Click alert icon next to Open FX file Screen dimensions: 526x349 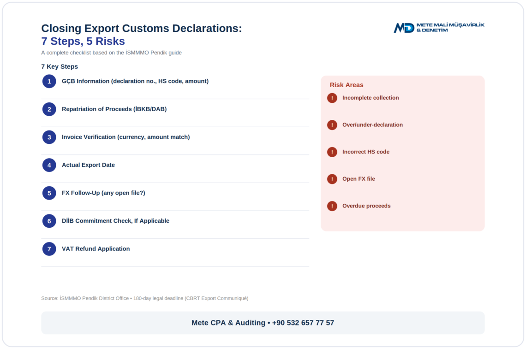[x=332, y=179]
